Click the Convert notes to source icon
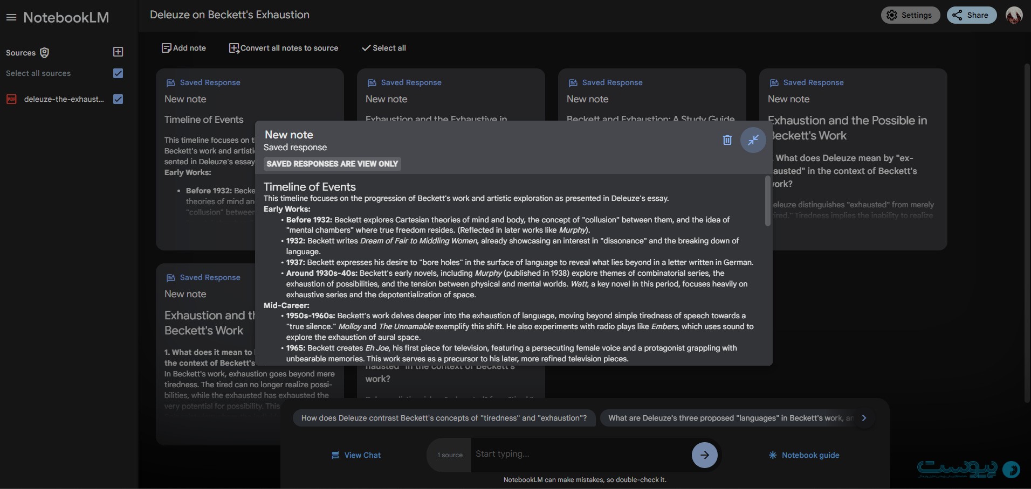Viewport: 1031px width, 489px height. (x=234, y=48)
